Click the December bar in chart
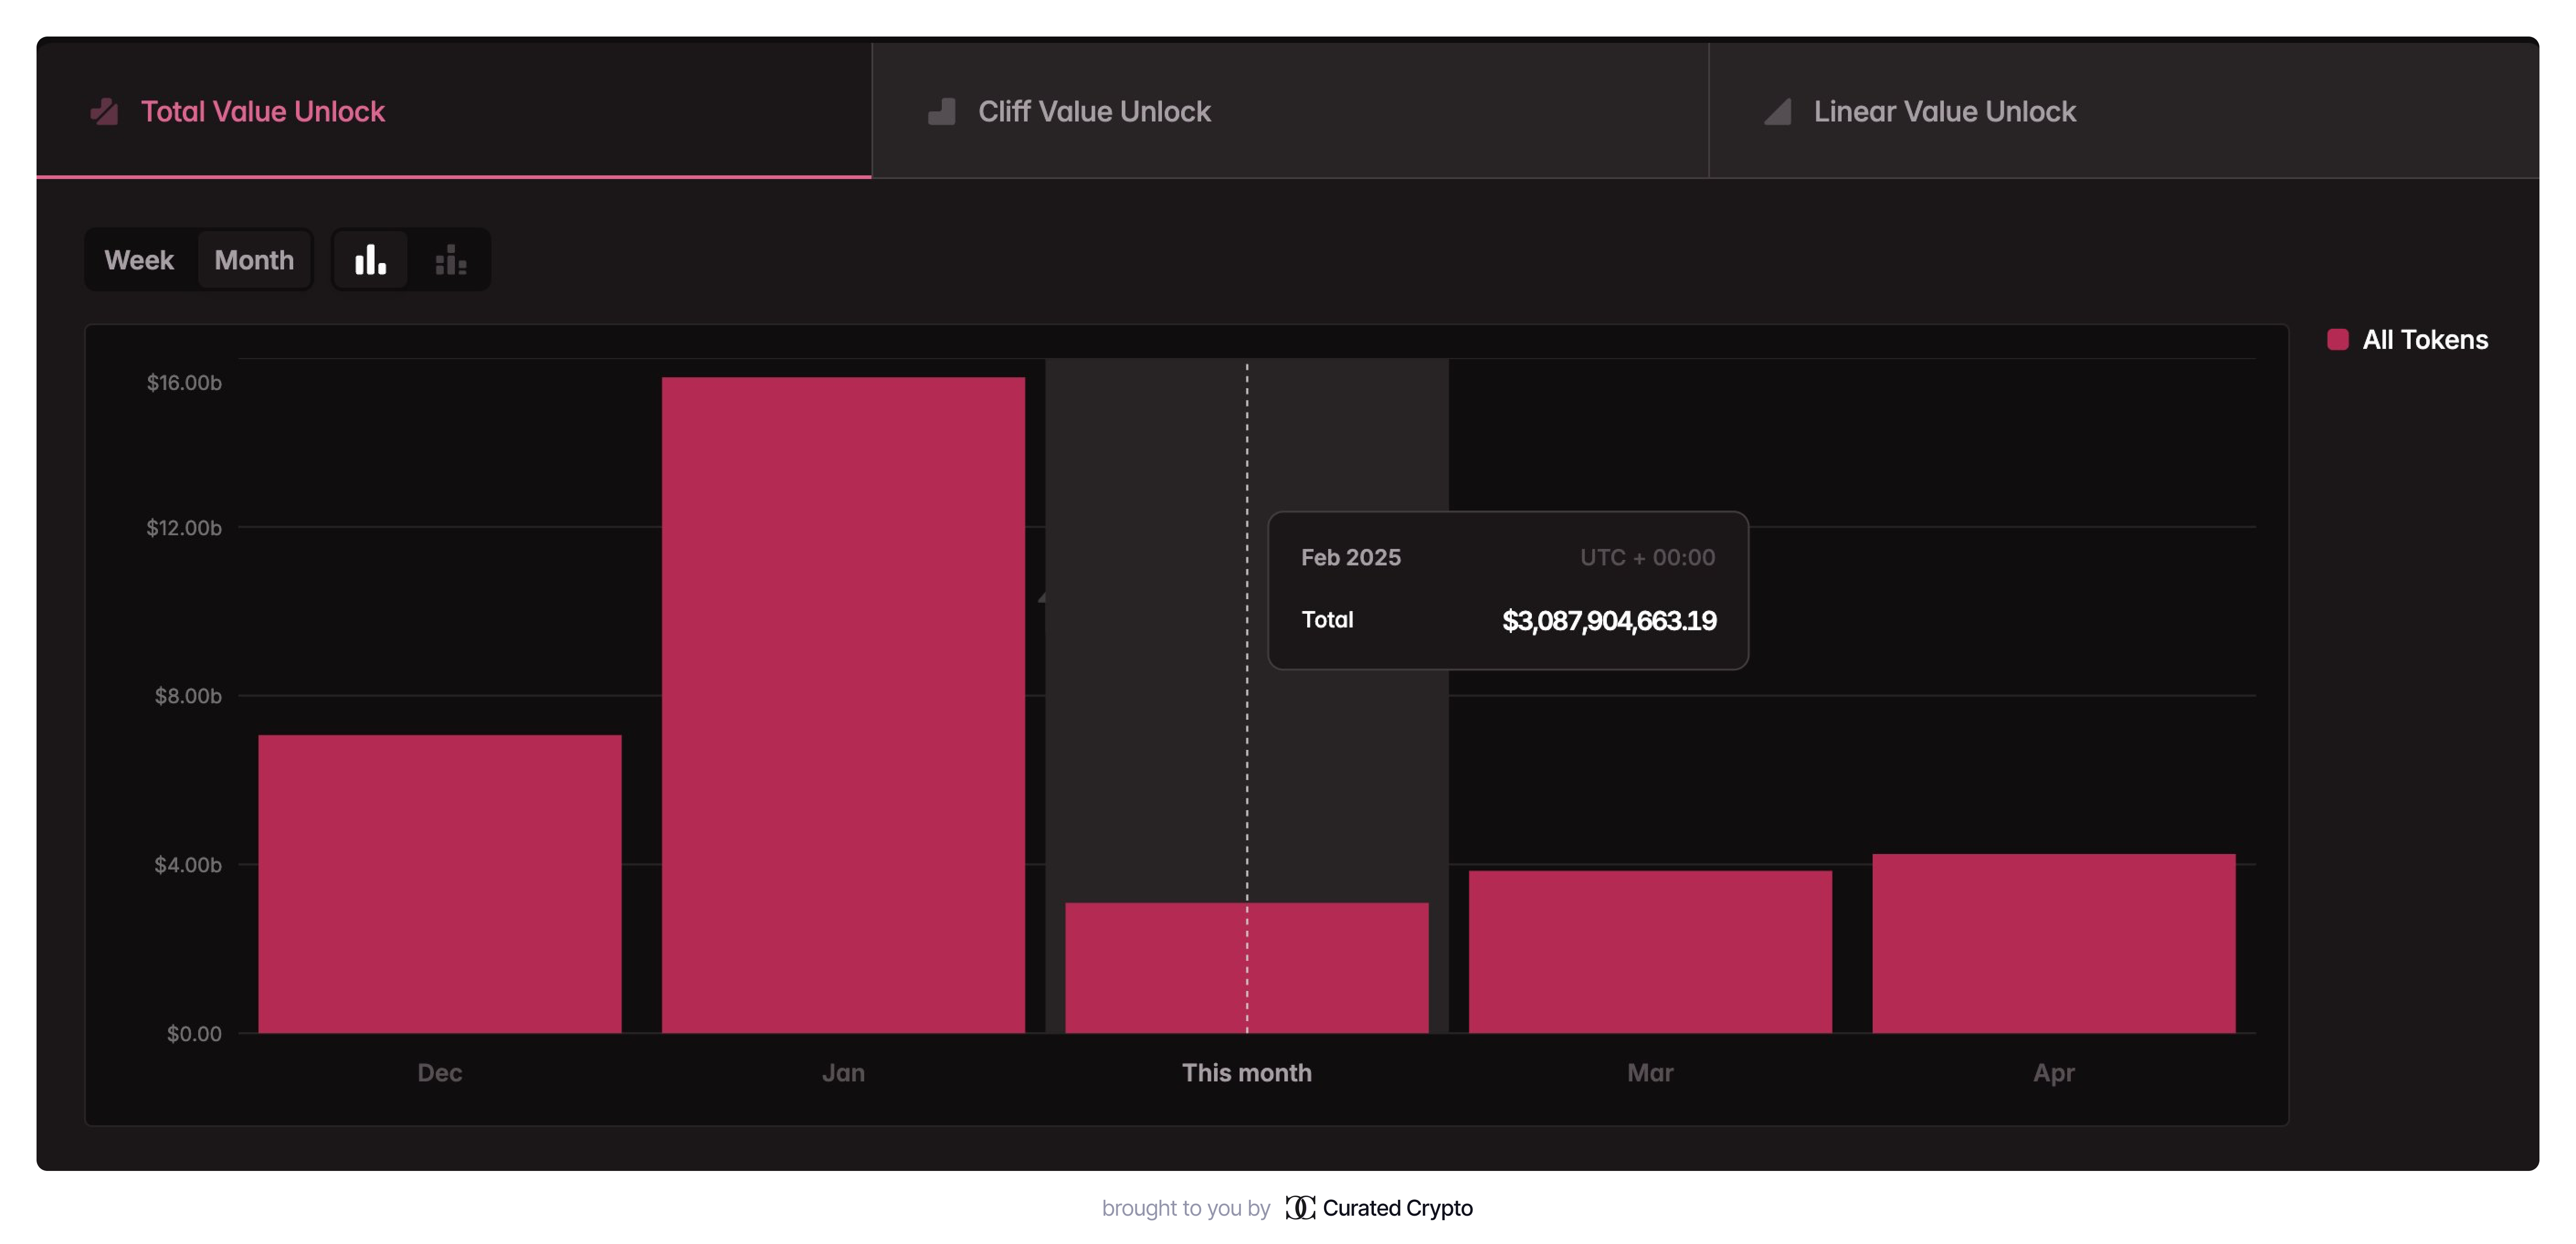Image resolution: width=2576 pixels, height=1244 pixels. pos(440,883)
